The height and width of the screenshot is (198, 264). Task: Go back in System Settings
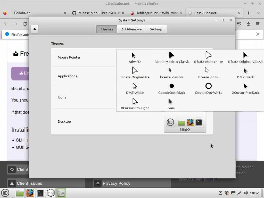(35, 29)
